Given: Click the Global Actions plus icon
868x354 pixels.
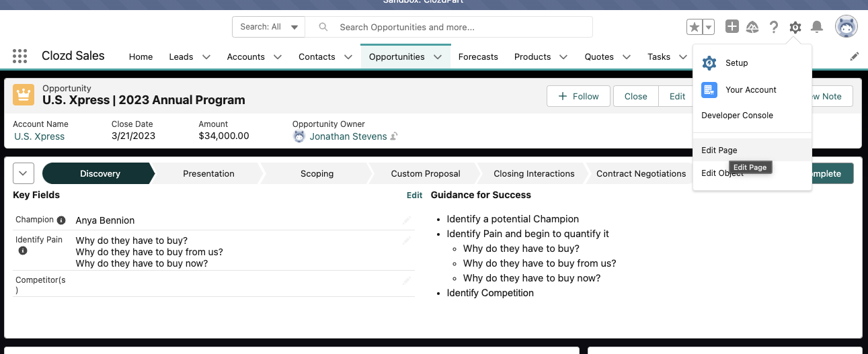Looking at the screenshot, I should click(x=732, y=27).
